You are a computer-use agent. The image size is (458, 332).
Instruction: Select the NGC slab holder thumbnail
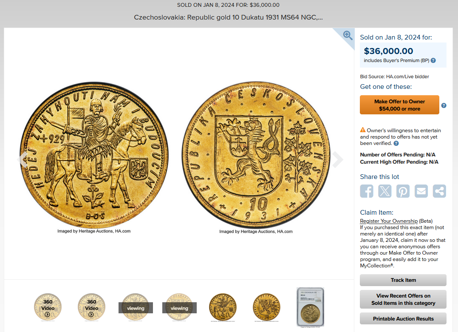click(x=310, y=307)
